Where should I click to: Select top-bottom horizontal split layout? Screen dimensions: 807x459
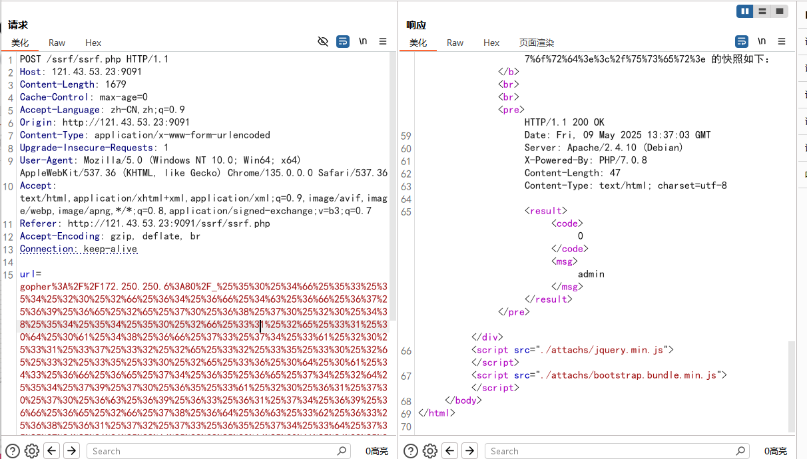tap(762, 11)
